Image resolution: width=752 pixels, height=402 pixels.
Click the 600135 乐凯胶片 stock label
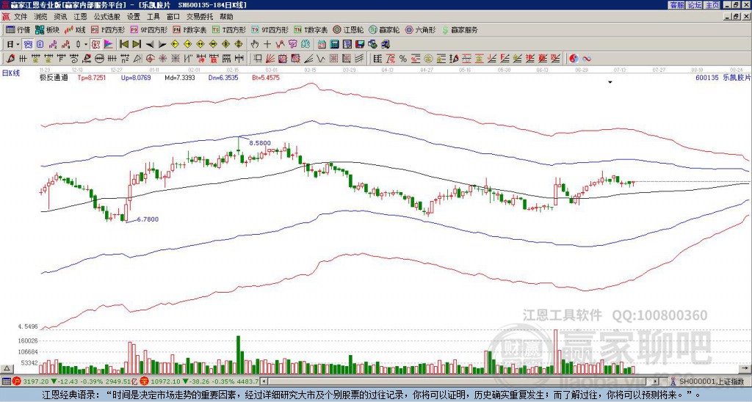point(723,77)
